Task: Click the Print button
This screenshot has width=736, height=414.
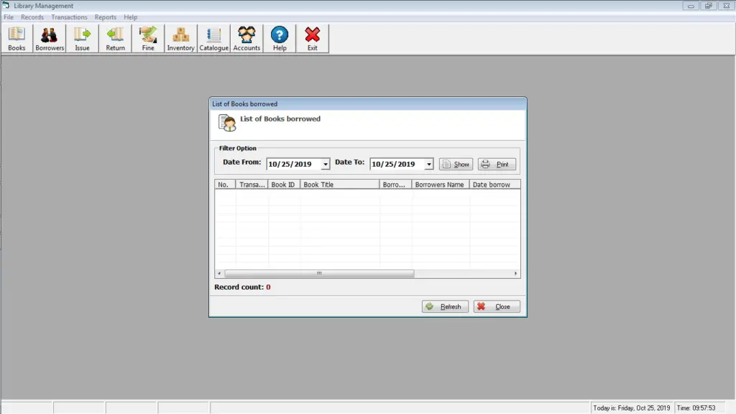Action: (497, 164)
